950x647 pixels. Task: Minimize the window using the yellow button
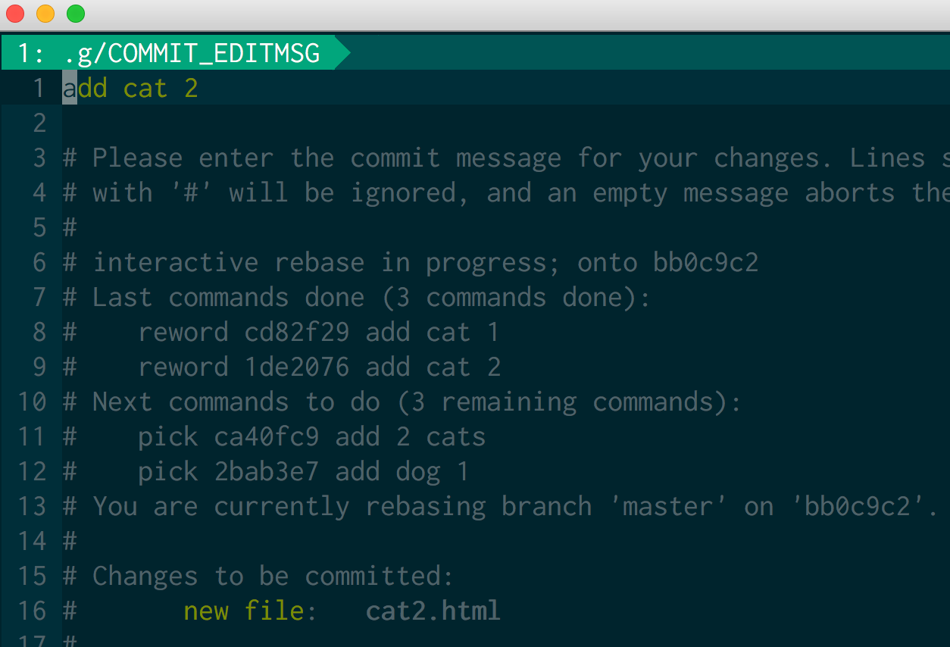(x=45, y=14)
